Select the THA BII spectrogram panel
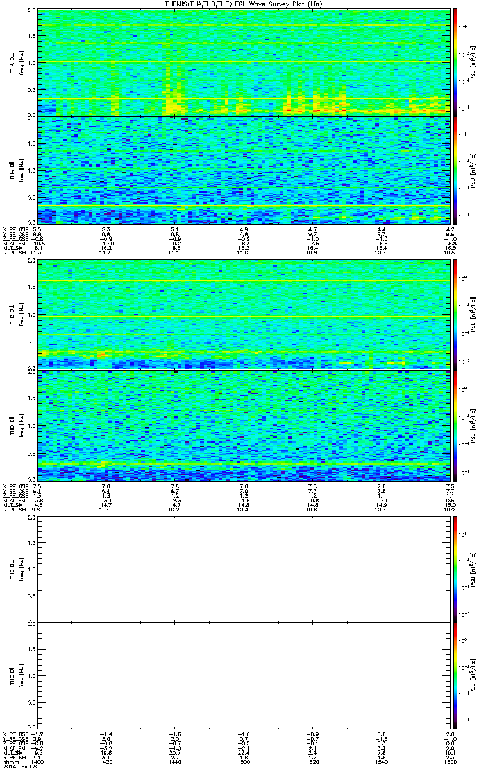The height and width of the screenshot is (771, 481). tap(243, 170)
